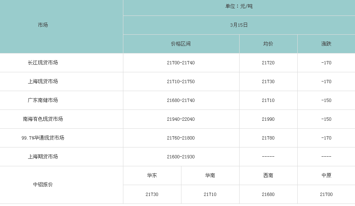This screenshot has height=206, width=355.
Task: Select the 3月15日 date header cell
Action: click(239, 25)
